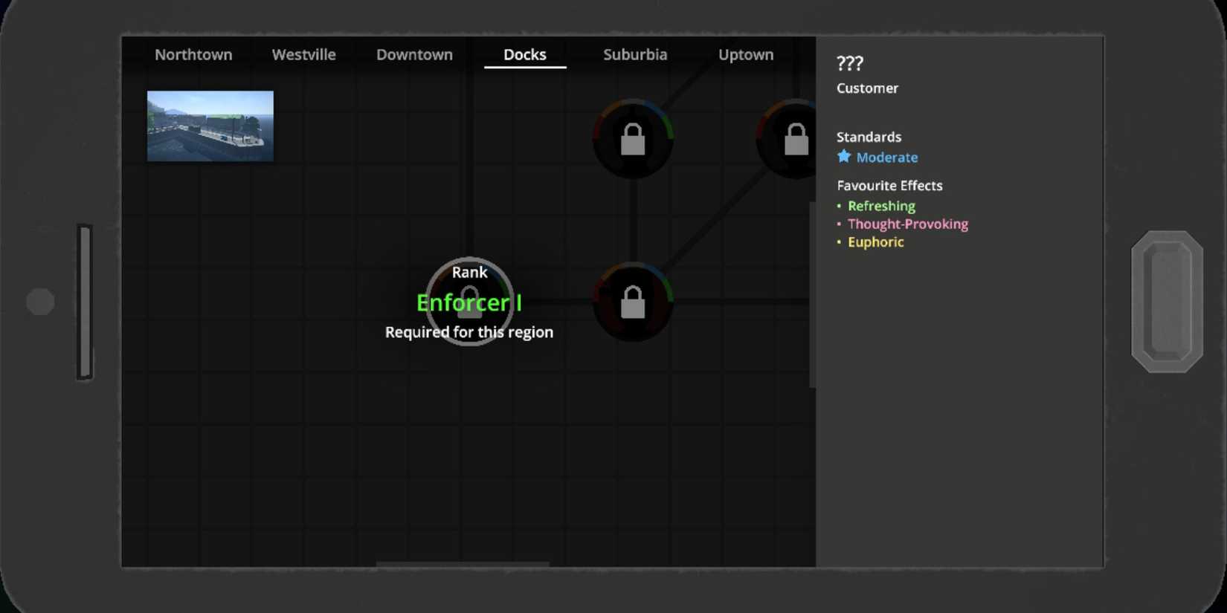
Task: Click the map's vertical scrollbar
Action: click(812, 294)
